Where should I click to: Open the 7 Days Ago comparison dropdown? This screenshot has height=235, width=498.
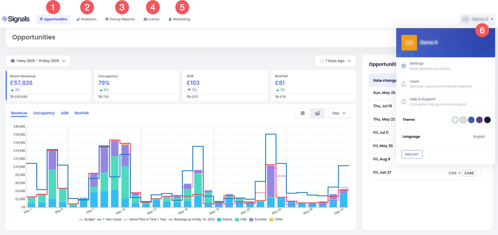(335, 61)
